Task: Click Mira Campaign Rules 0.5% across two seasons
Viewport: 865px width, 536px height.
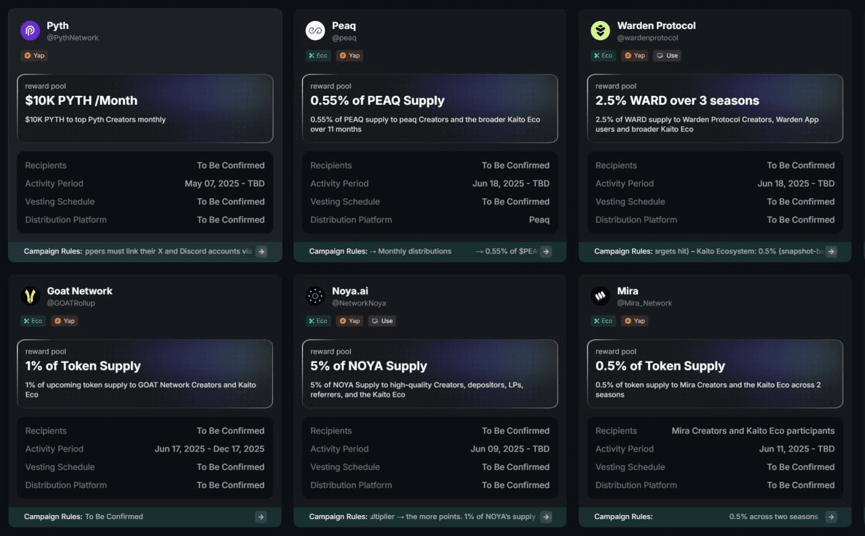Action: coord(774,517)
